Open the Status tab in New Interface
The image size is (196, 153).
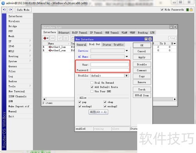coord(107,45)
